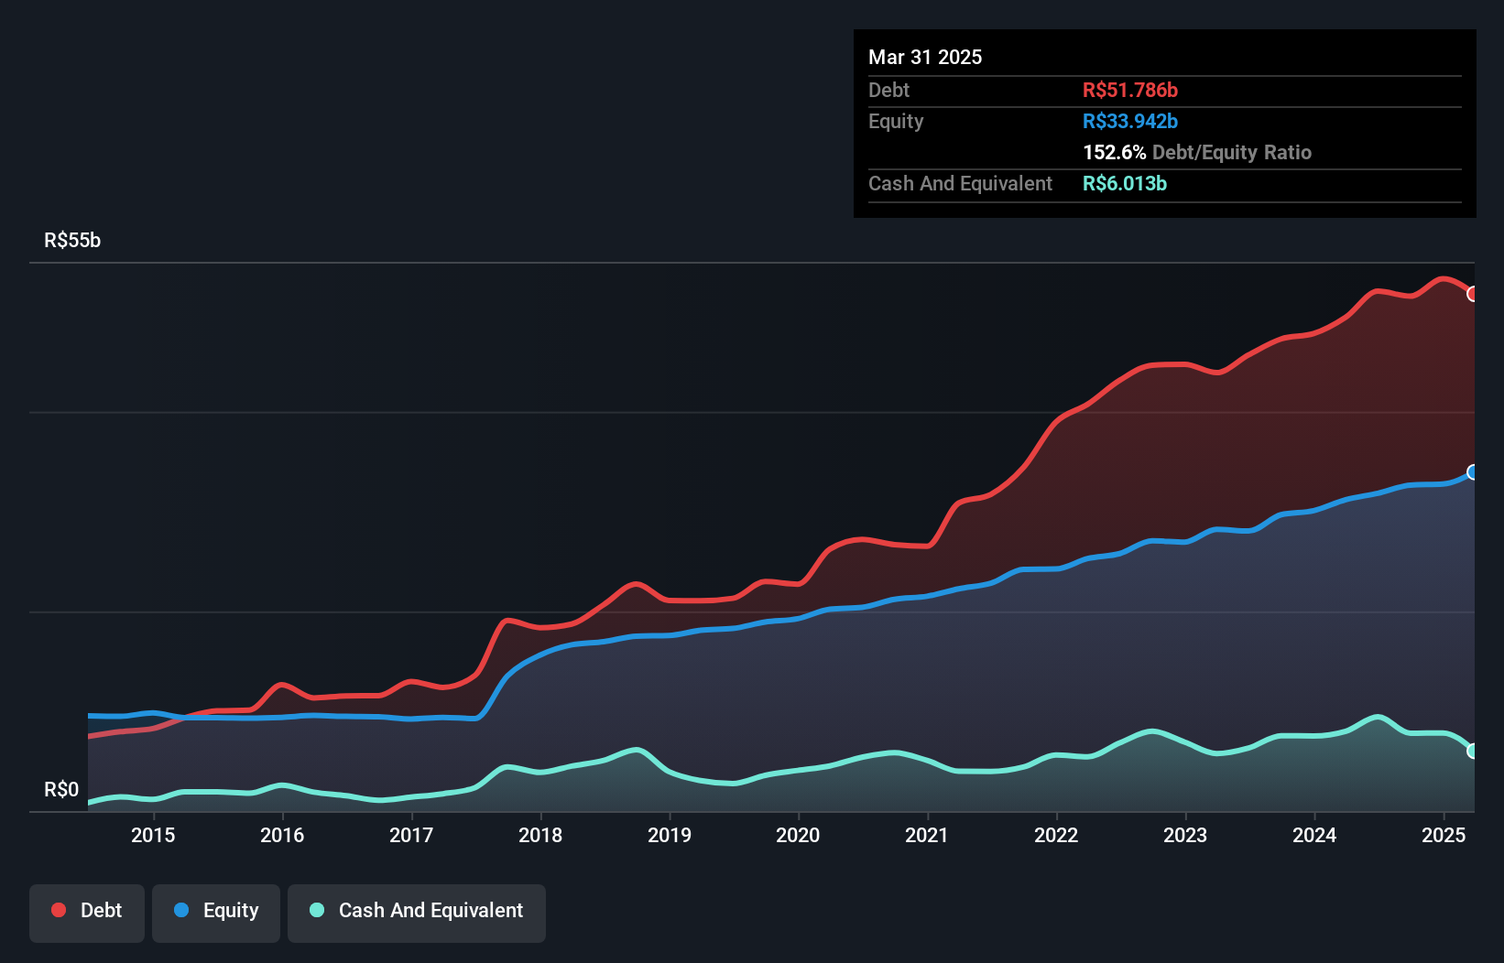This screenshot has width=1504, height=963.
Task: Click the 2022 x-axis label
Action: point(1056,835)
